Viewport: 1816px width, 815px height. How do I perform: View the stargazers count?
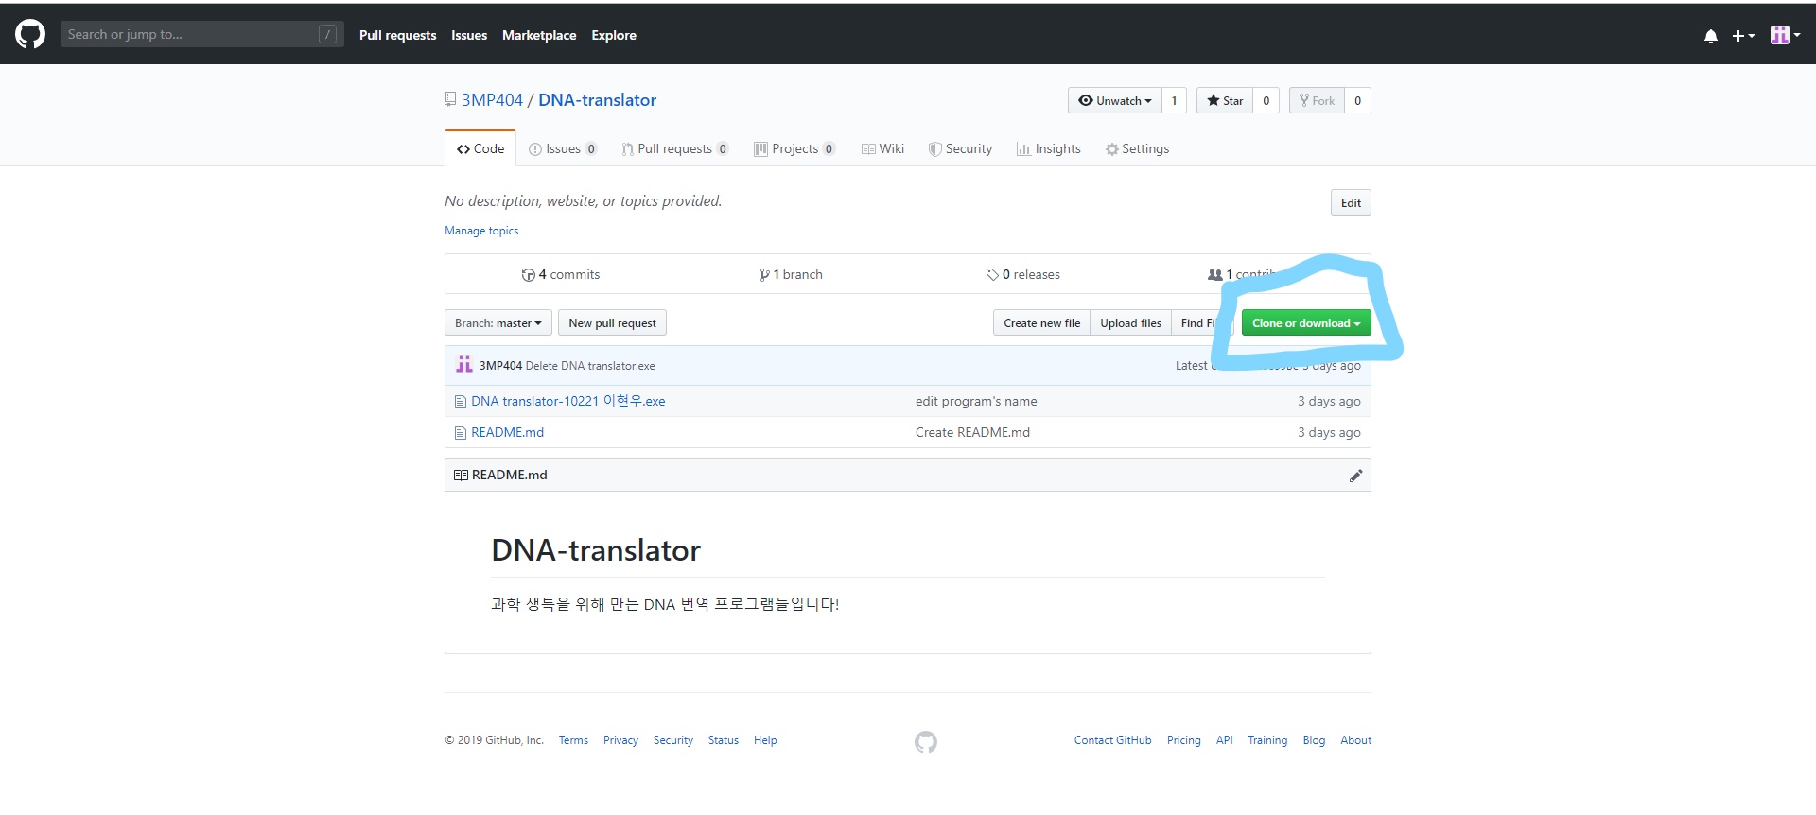(1266, 100)
